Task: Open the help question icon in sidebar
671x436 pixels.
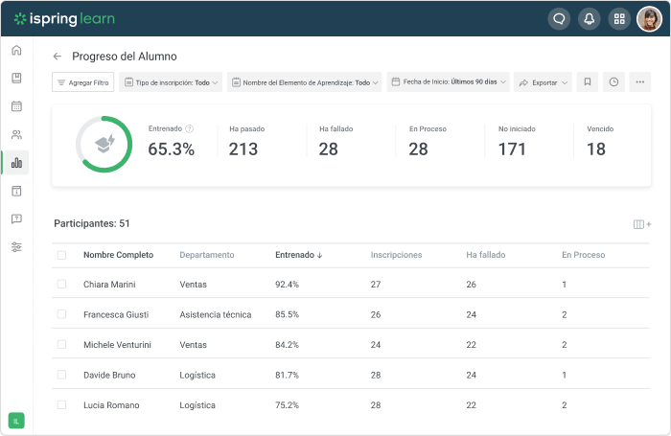Action: [x=16, y=219]
